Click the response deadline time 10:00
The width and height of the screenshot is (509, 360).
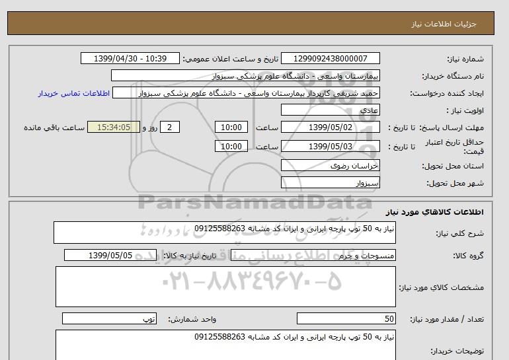(x=231, y=127)
